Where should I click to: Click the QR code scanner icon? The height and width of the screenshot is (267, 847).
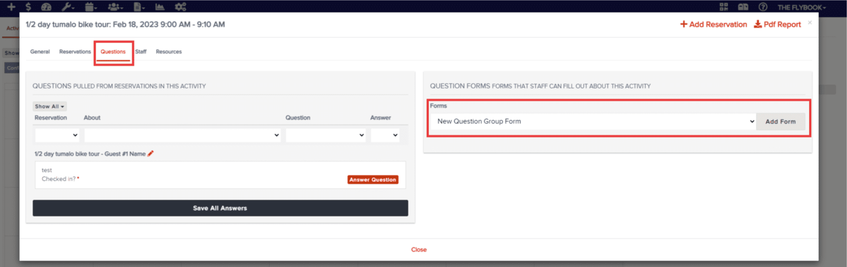coord(723,7)
